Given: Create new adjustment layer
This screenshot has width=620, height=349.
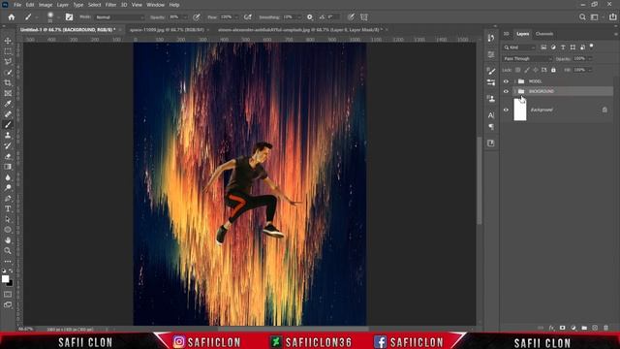Looking at the screenshot, I should [x=573, y=328].
